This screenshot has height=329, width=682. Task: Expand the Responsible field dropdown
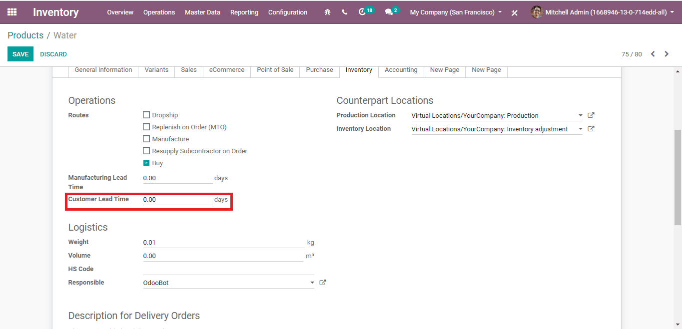[x=312, y=283]
